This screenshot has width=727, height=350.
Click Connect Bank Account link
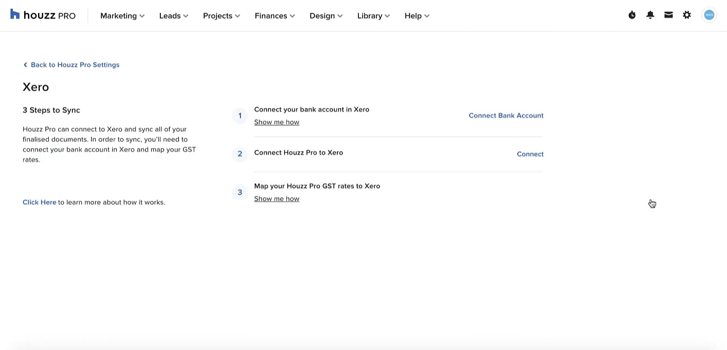coord(506,115)
